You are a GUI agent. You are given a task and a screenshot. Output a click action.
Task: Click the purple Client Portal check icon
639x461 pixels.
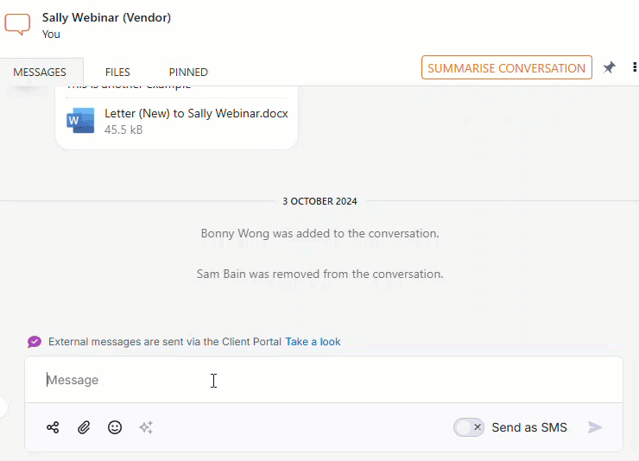[x=35, y=342]
